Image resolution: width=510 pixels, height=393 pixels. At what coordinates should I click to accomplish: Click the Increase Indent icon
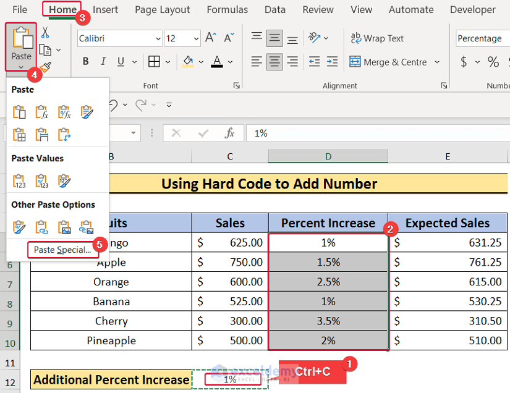(x=332, y=61)
